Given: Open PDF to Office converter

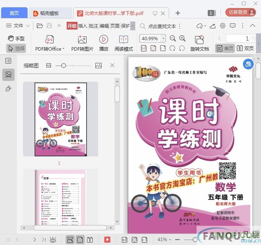Looking at the screenshot, I should [49, 43].
